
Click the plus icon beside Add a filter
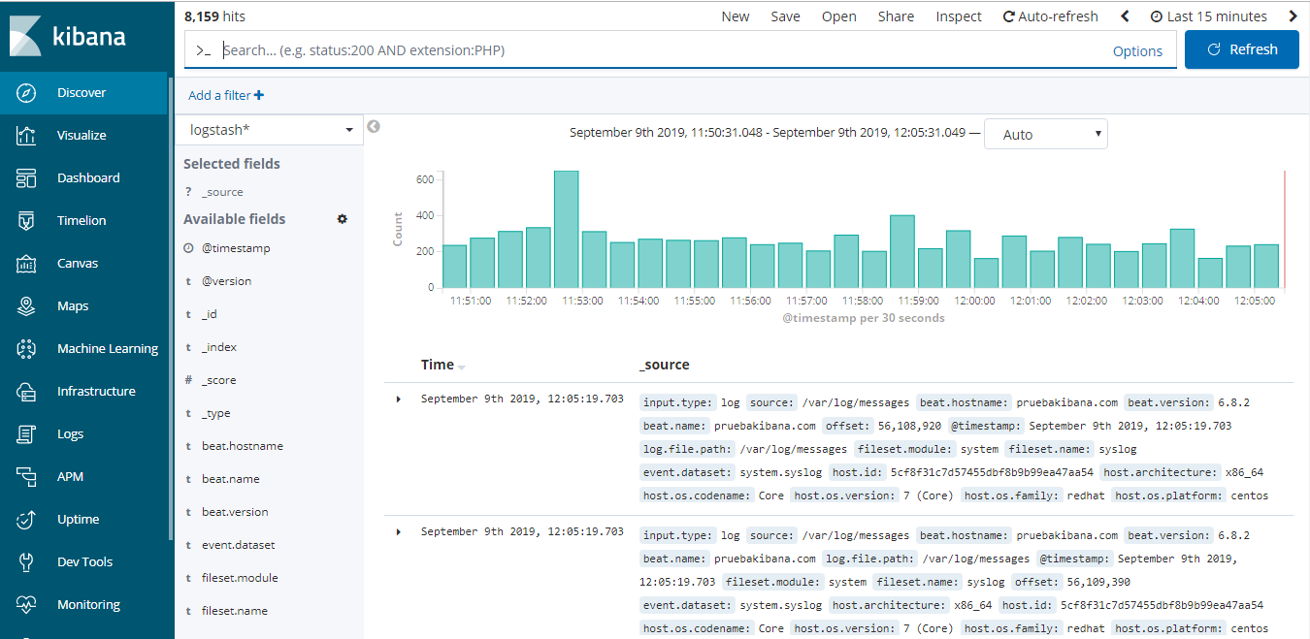coord(259,95)
